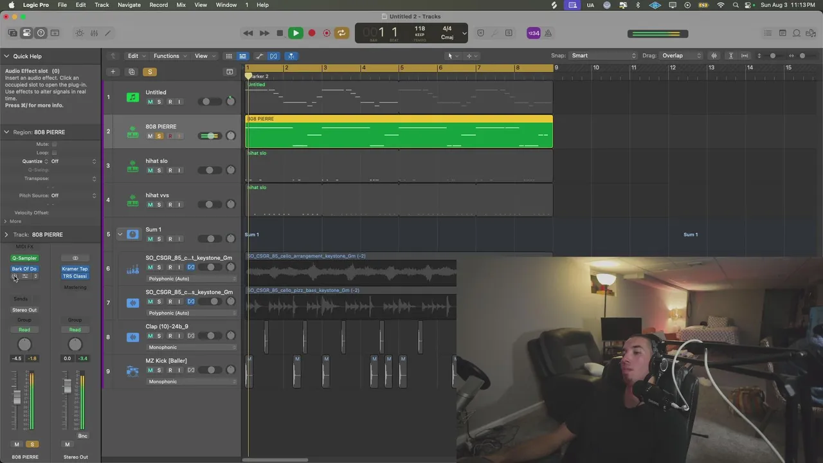Open the pointer tool dropdown
The width and height of the screenshot is (823, 463).
point(452,56)
